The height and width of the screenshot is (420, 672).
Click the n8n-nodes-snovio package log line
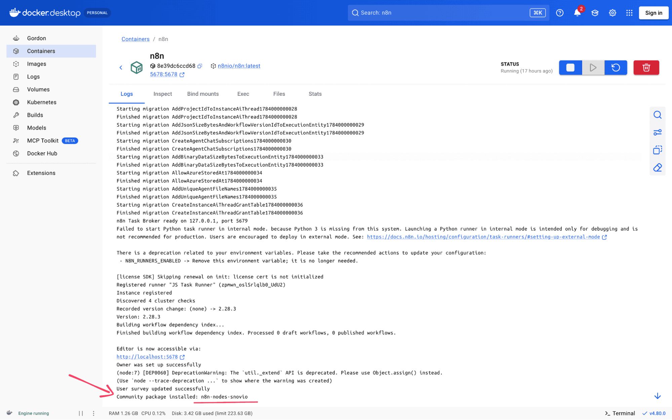[x=182, y=397]
